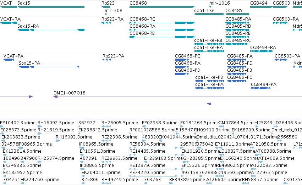
Task: Click the CG8468-RA transcript label
Action: click(143, 26)
